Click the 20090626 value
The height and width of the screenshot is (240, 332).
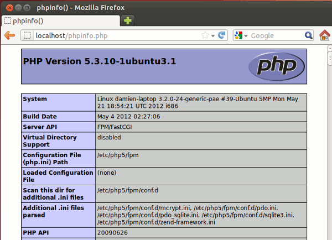click(112, 233)
